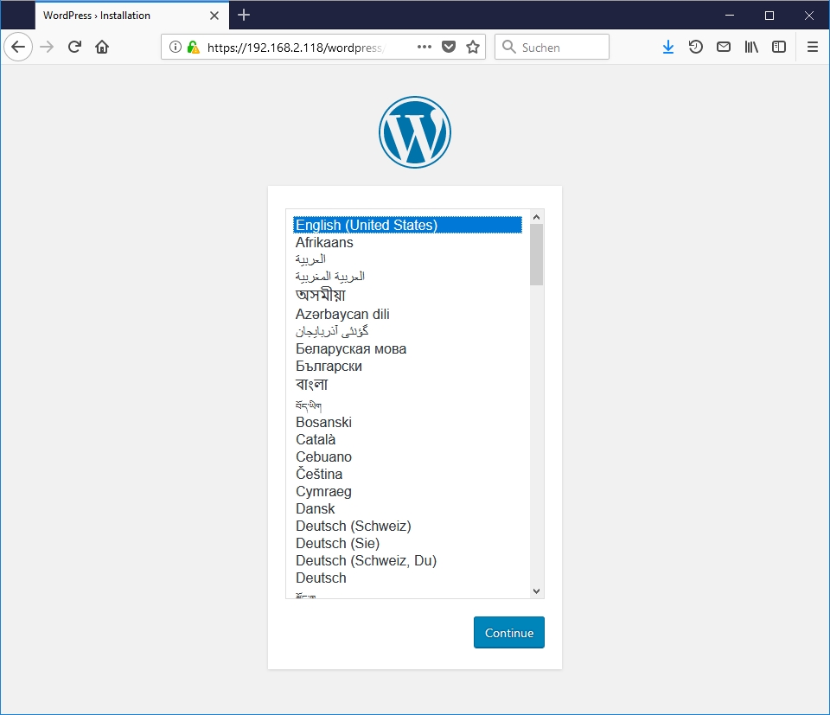Open the Library bookshelf icon

pos(751,47)
